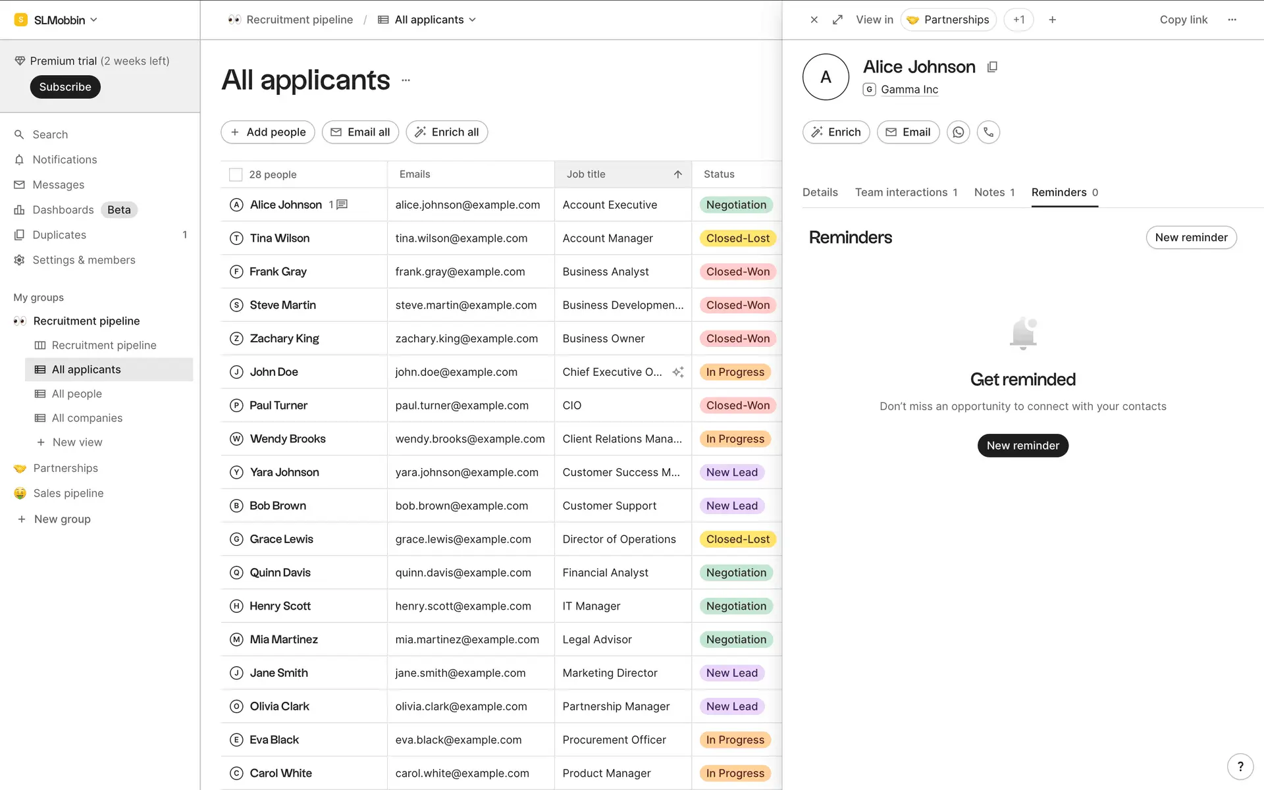Click the AI sparkle icon in John Doe row
1264x790 pixels.
pyautogui.click(x=677, y=372)
